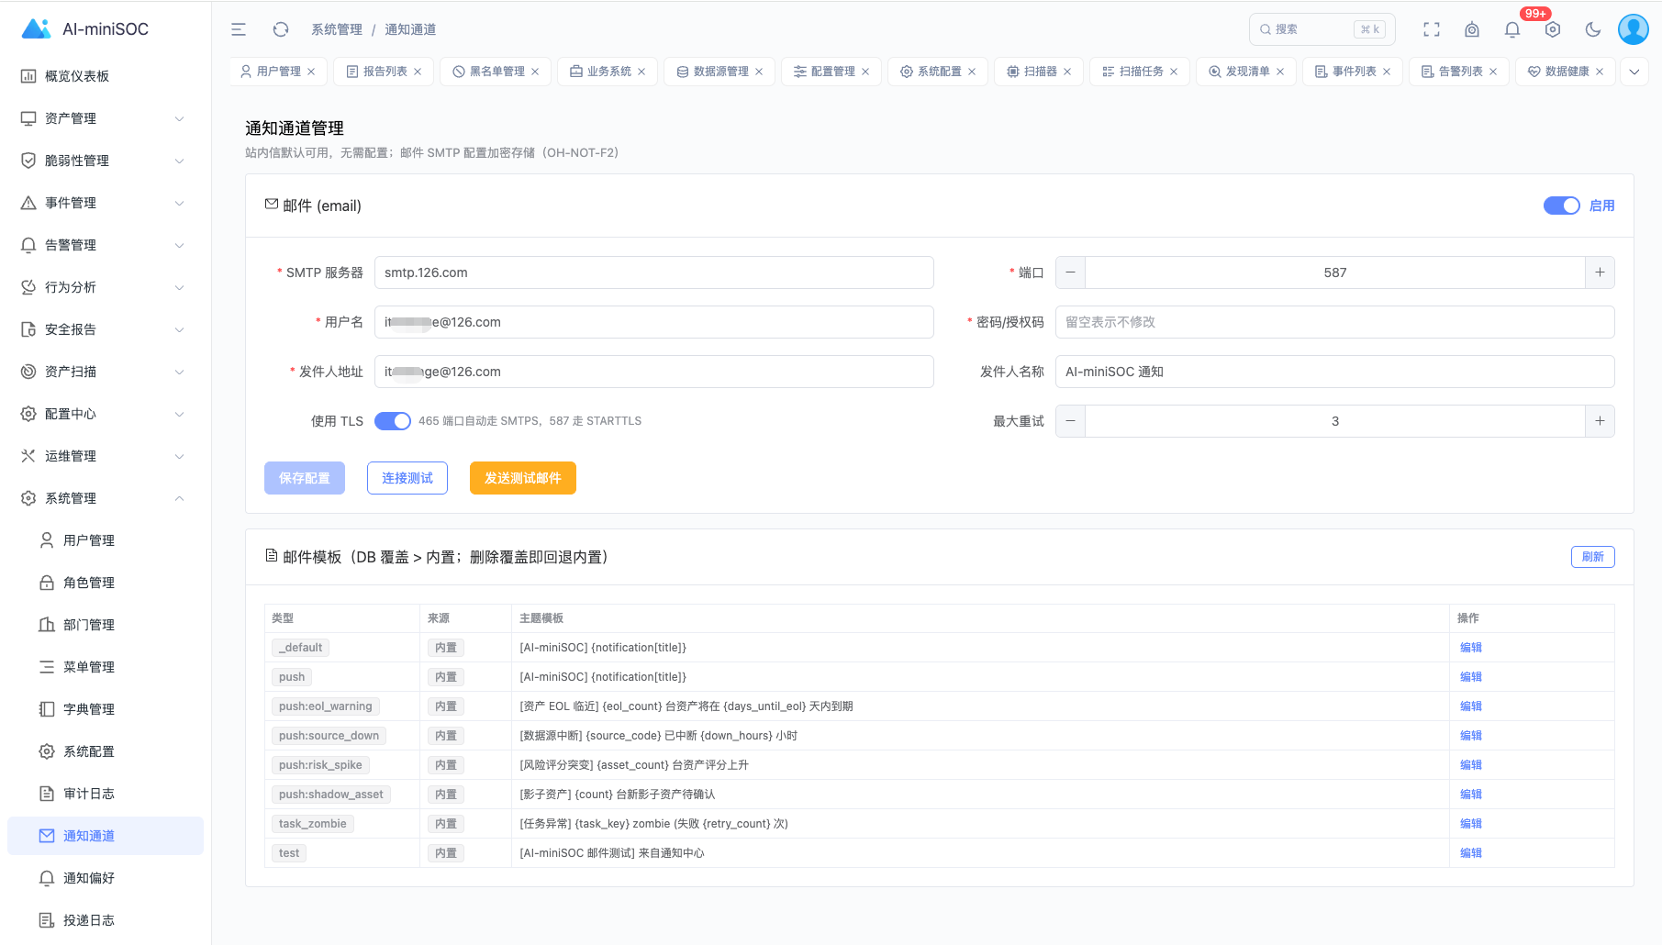Screen dimensions: 1662x945
Task: Refresh templates with the 刷新 button
Action: coord(1593,557)
